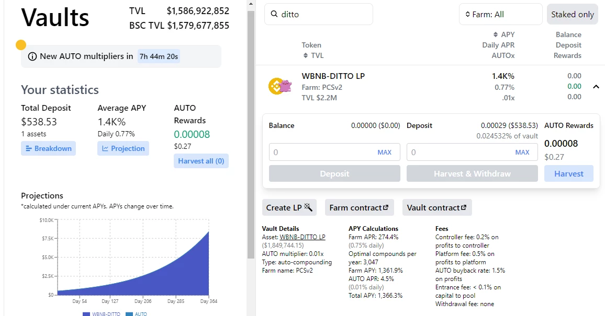Click the scrollbar up arrow
The image size is (605, 316).
[x=251, y=4]
